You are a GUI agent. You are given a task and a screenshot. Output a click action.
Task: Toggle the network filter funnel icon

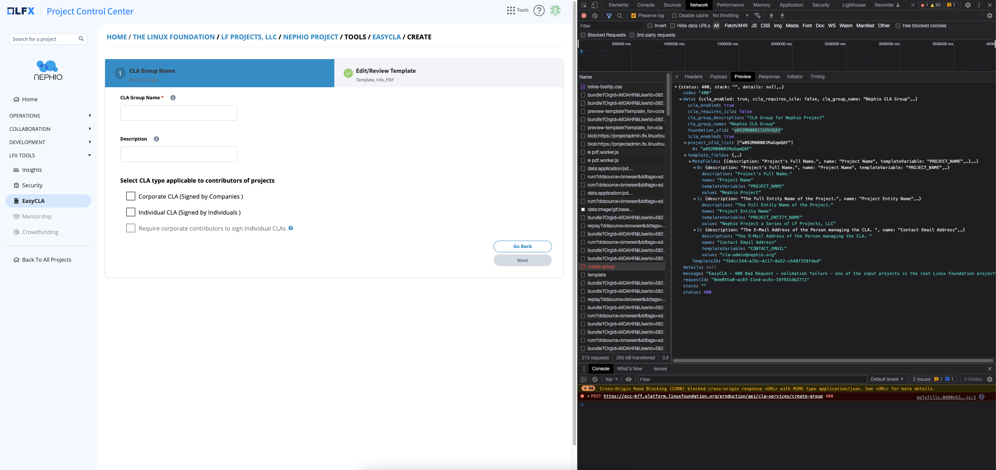(609, 16)
